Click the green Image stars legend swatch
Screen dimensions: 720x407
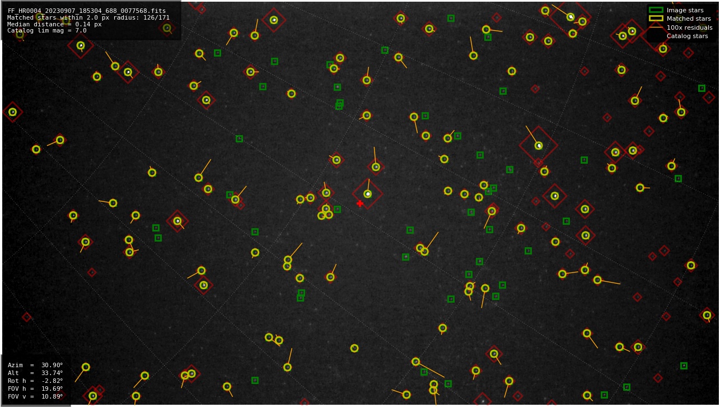[x=656, y=10]
